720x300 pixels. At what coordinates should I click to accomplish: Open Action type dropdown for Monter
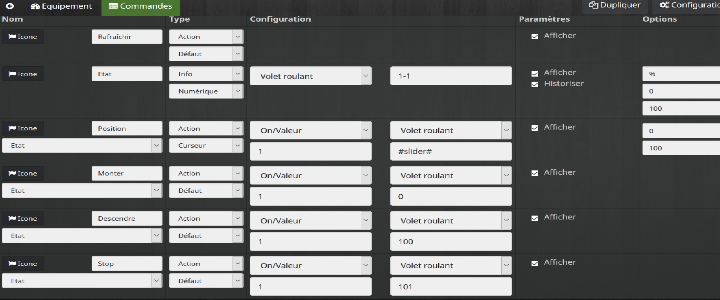click(206, 173)
